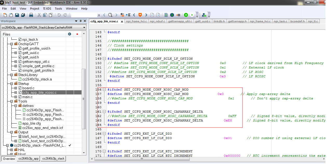327x164 pixels.
Task: Click the Paste toolbar icon
Action: coord(50,15)
